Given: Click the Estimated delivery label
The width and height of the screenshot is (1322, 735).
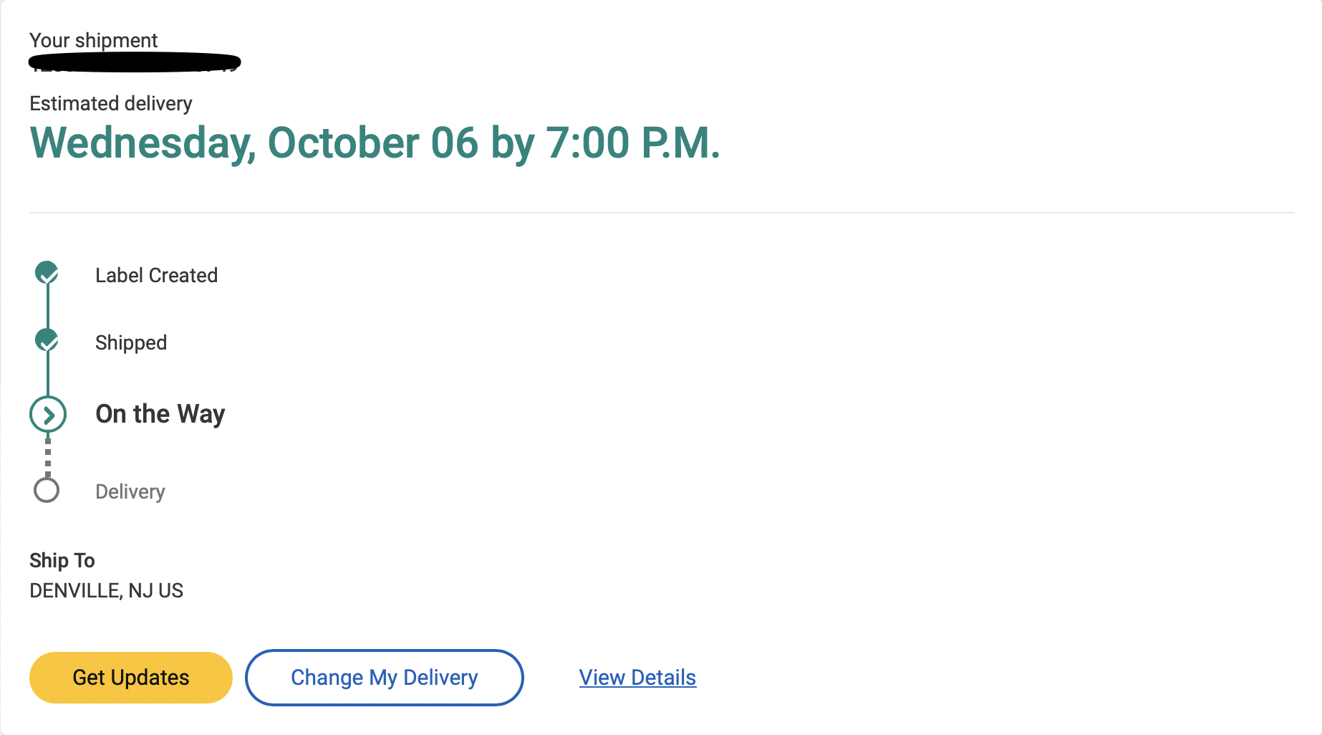Looking at the screenshot, I should (111, 104).
